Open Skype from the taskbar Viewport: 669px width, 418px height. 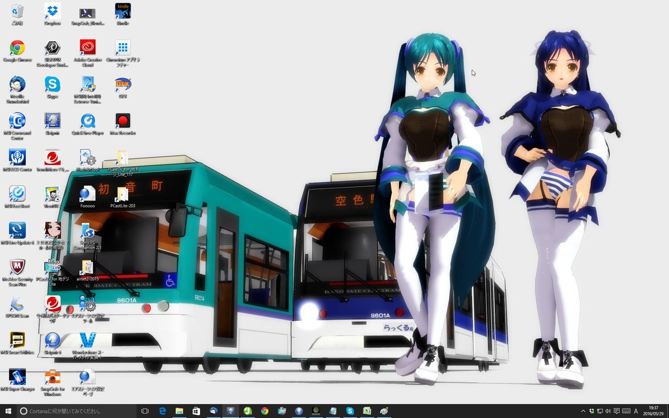click(x=350, y=411)
